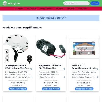This screenshot has height=102, width=102.
Task: Open the Elektronik category
Action: 71,9
